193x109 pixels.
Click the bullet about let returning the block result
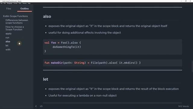click(x=113, y=89)
